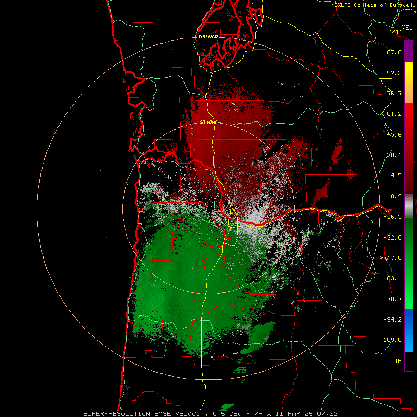Click the TH label below the legend
This screenshot has height=417, width=417.
click(x=398, y=361)
